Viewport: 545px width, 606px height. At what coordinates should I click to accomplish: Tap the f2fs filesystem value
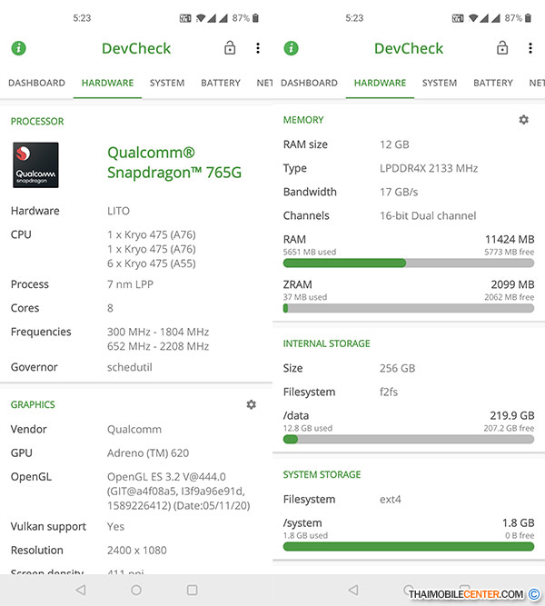point(389,392)
